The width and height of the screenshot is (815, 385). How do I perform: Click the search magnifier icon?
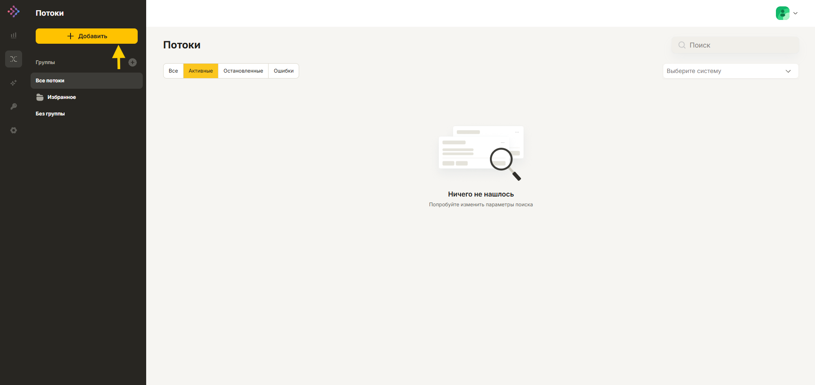pyautogui.click(x=682, y=45)
